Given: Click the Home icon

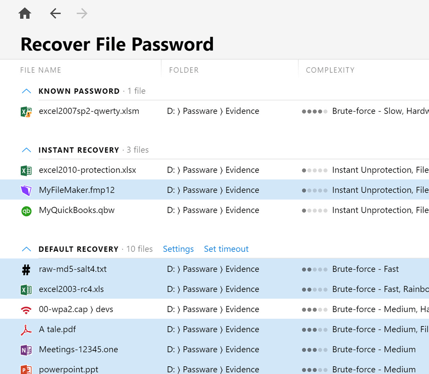Looking at the screenshot, I should pos(25,14).
